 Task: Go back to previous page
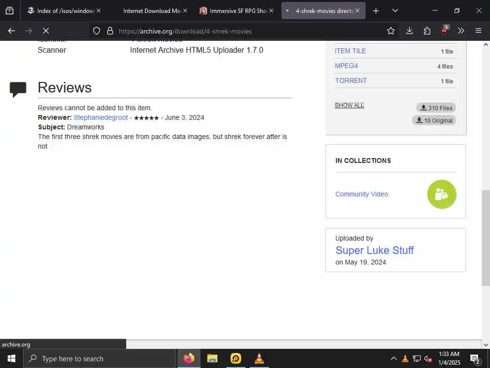pos(11,31)
